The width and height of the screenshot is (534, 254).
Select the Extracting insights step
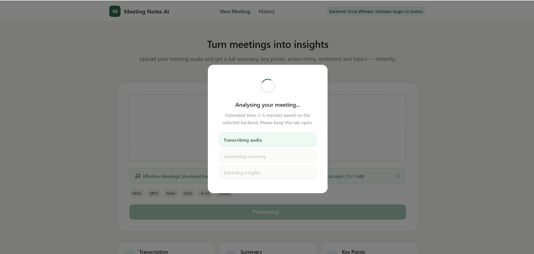pos(268,172)
